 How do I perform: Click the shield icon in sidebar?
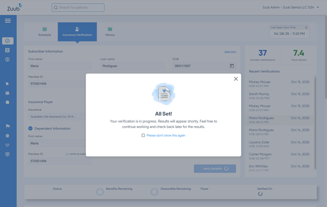(7, 154)
